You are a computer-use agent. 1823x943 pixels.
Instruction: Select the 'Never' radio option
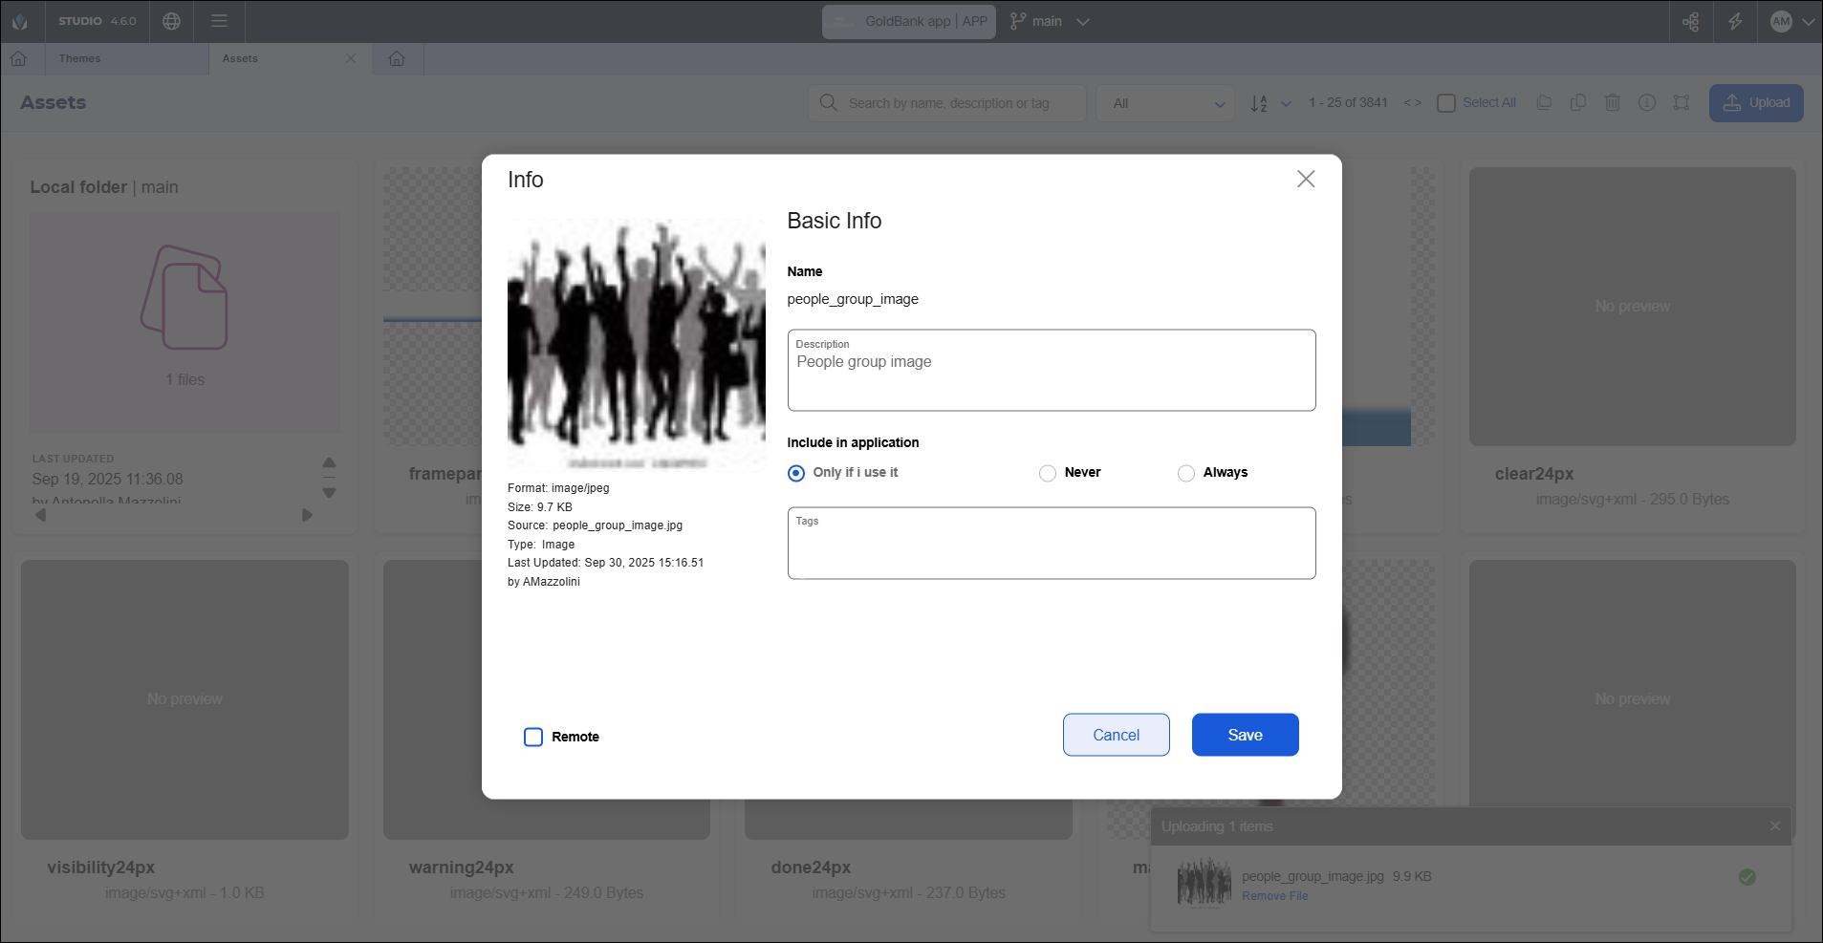coord(1048,473)
